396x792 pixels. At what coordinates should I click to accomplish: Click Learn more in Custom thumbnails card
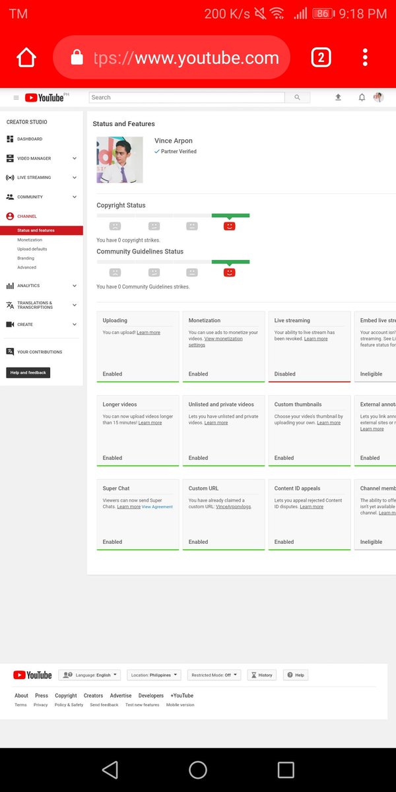(329, 422)
